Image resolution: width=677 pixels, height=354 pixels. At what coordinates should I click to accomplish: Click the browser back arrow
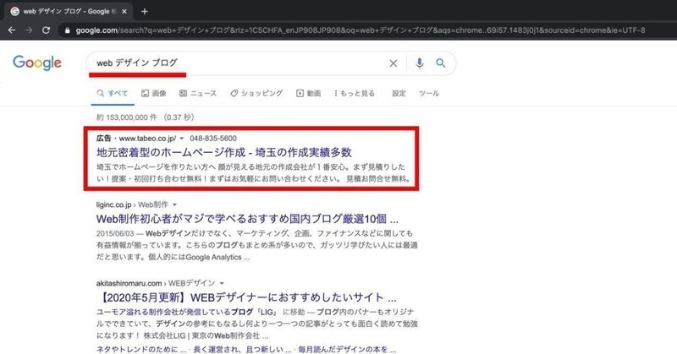[x=12, y=30]
